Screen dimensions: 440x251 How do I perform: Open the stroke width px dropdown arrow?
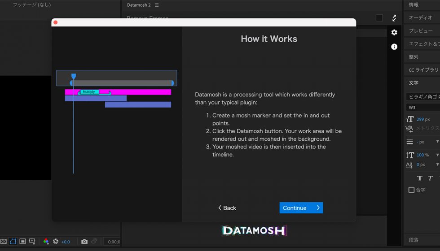coord(437,142)
